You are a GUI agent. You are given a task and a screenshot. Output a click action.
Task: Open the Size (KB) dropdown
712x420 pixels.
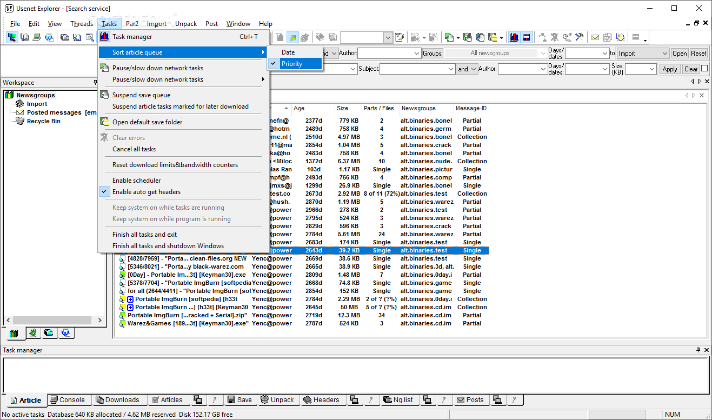pos(653,69)
